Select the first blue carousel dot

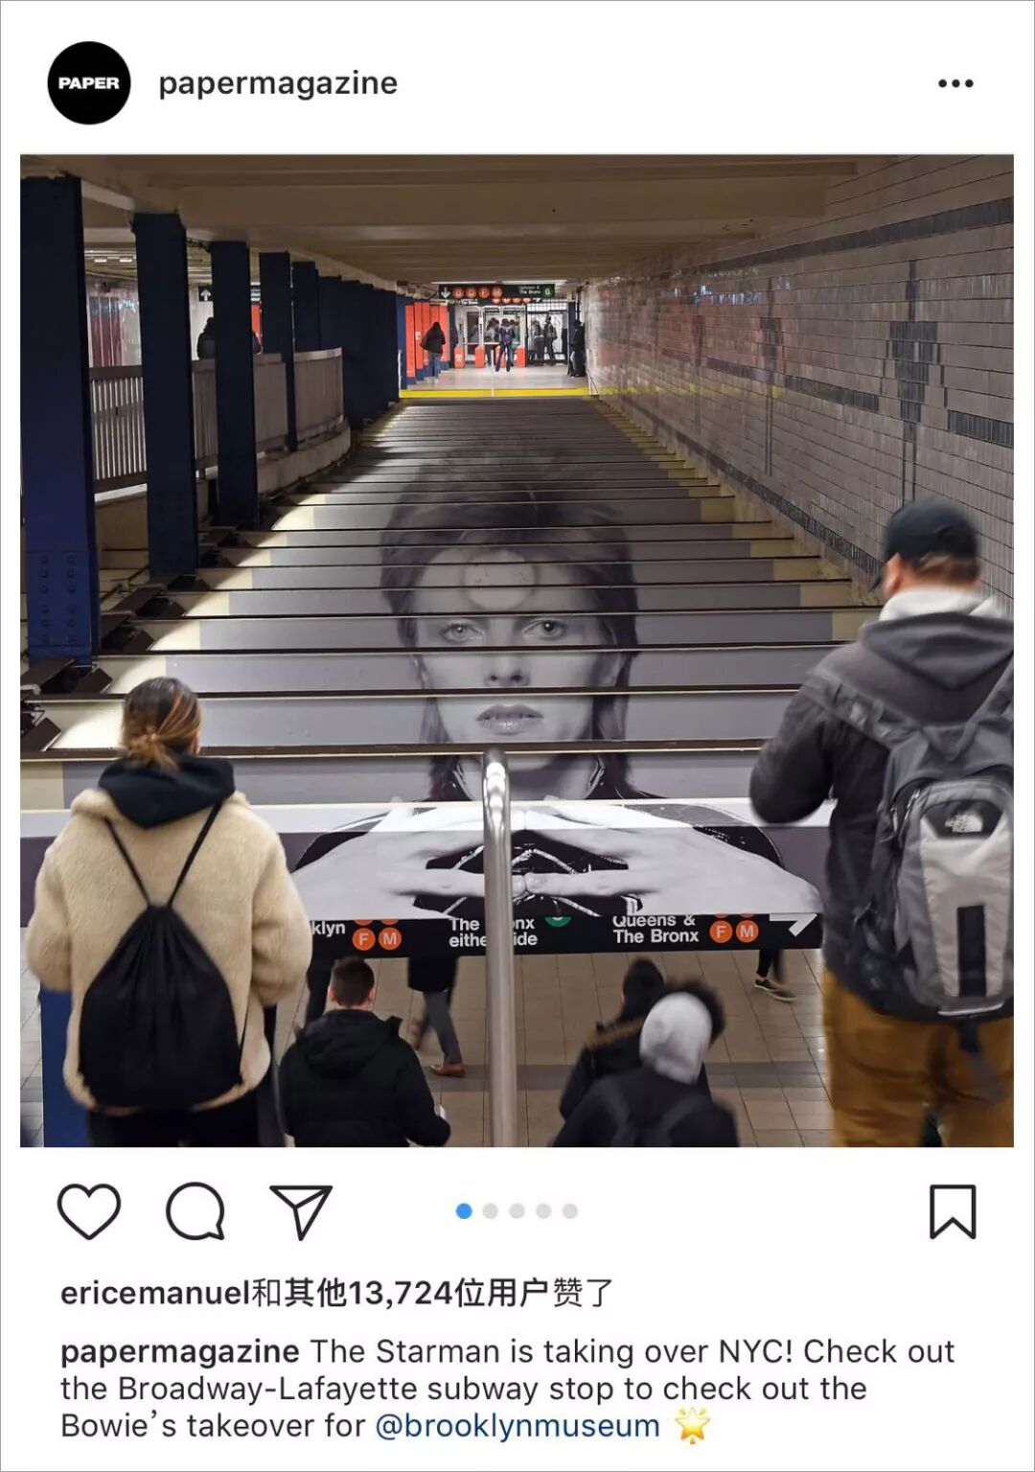click(464, 1211)
